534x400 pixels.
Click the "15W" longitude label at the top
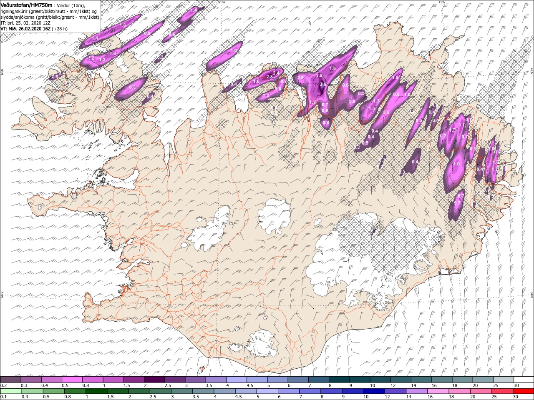[442, 2]
